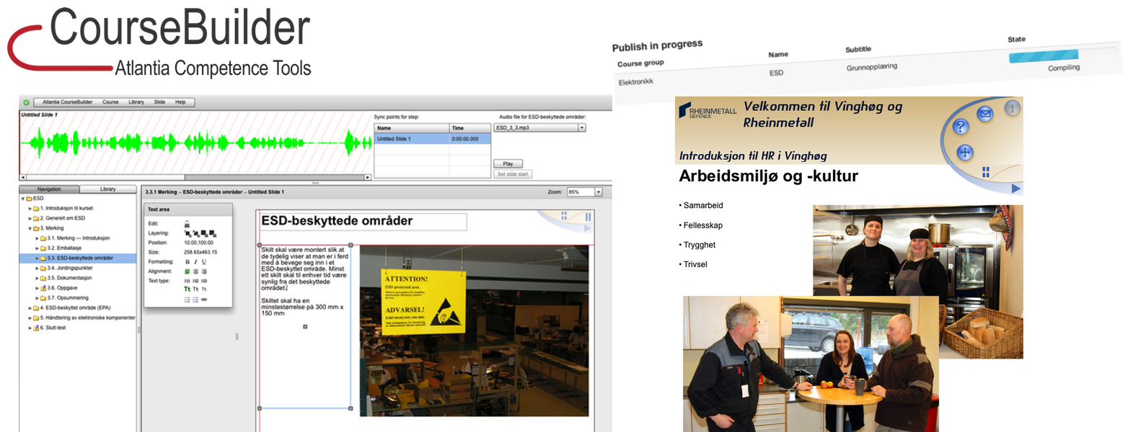The width and height of the screenshot is (1125, 432).
Task: Set text alignment to center
Action: tap(195, 271)
